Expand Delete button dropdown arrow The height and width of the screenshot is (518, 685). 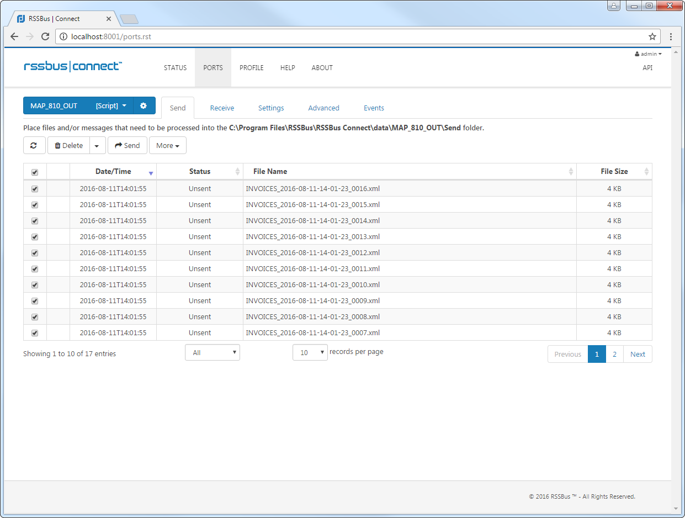point(97,145)
